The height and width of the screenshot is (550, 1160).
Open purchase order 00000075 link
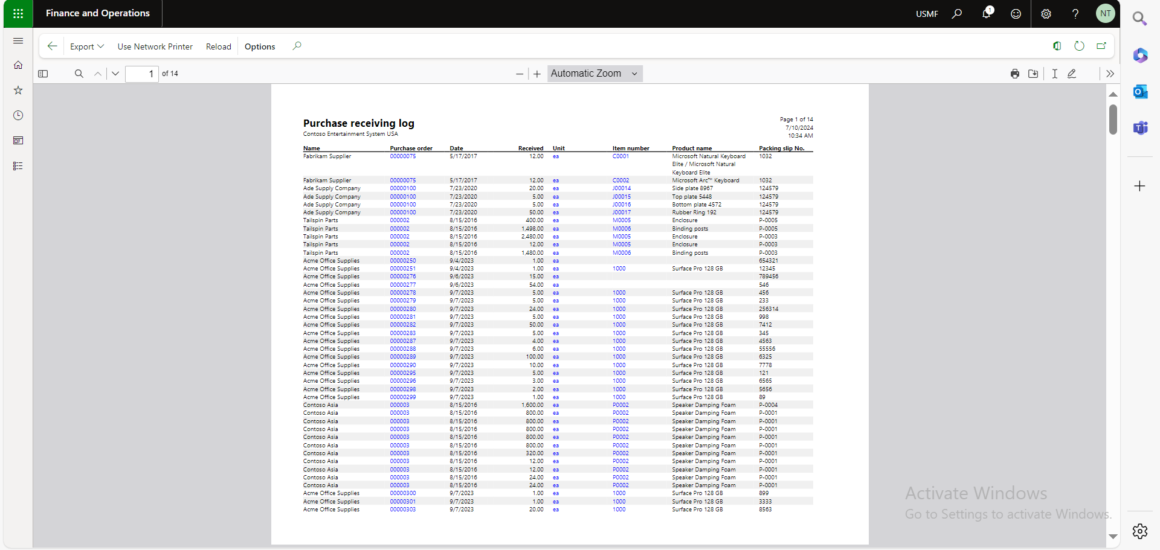coord(402,156)
